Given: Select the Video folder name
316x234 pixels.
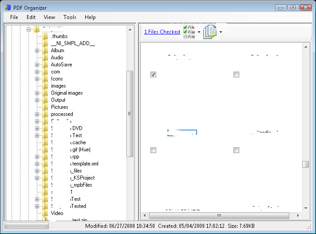Looking at the screenshot, I should pos(57,213).
